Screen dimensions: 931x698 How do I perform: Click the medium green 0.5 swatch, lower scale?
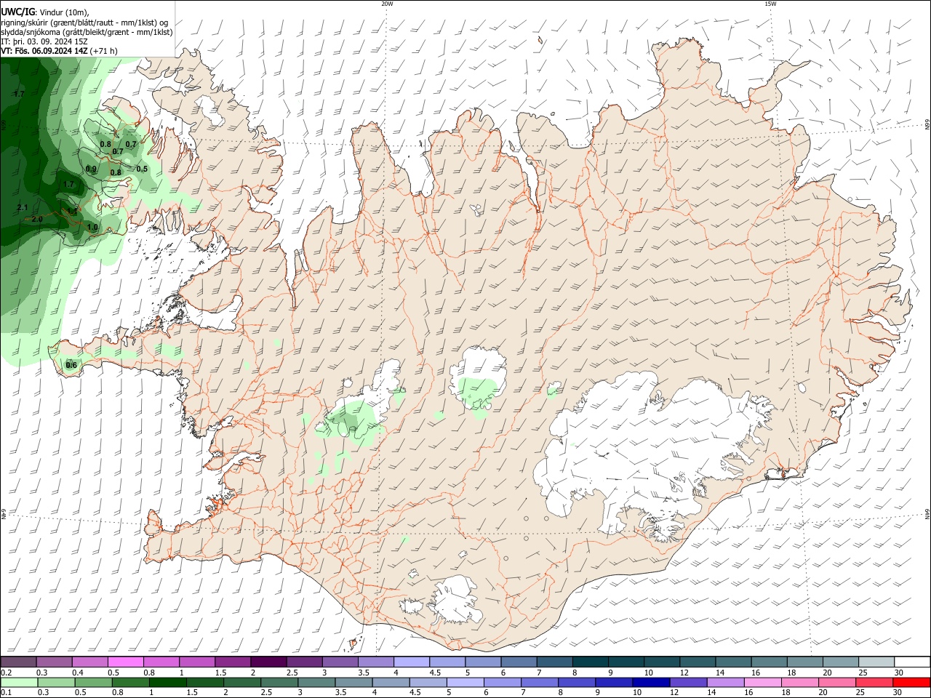(x=94, y=682)
